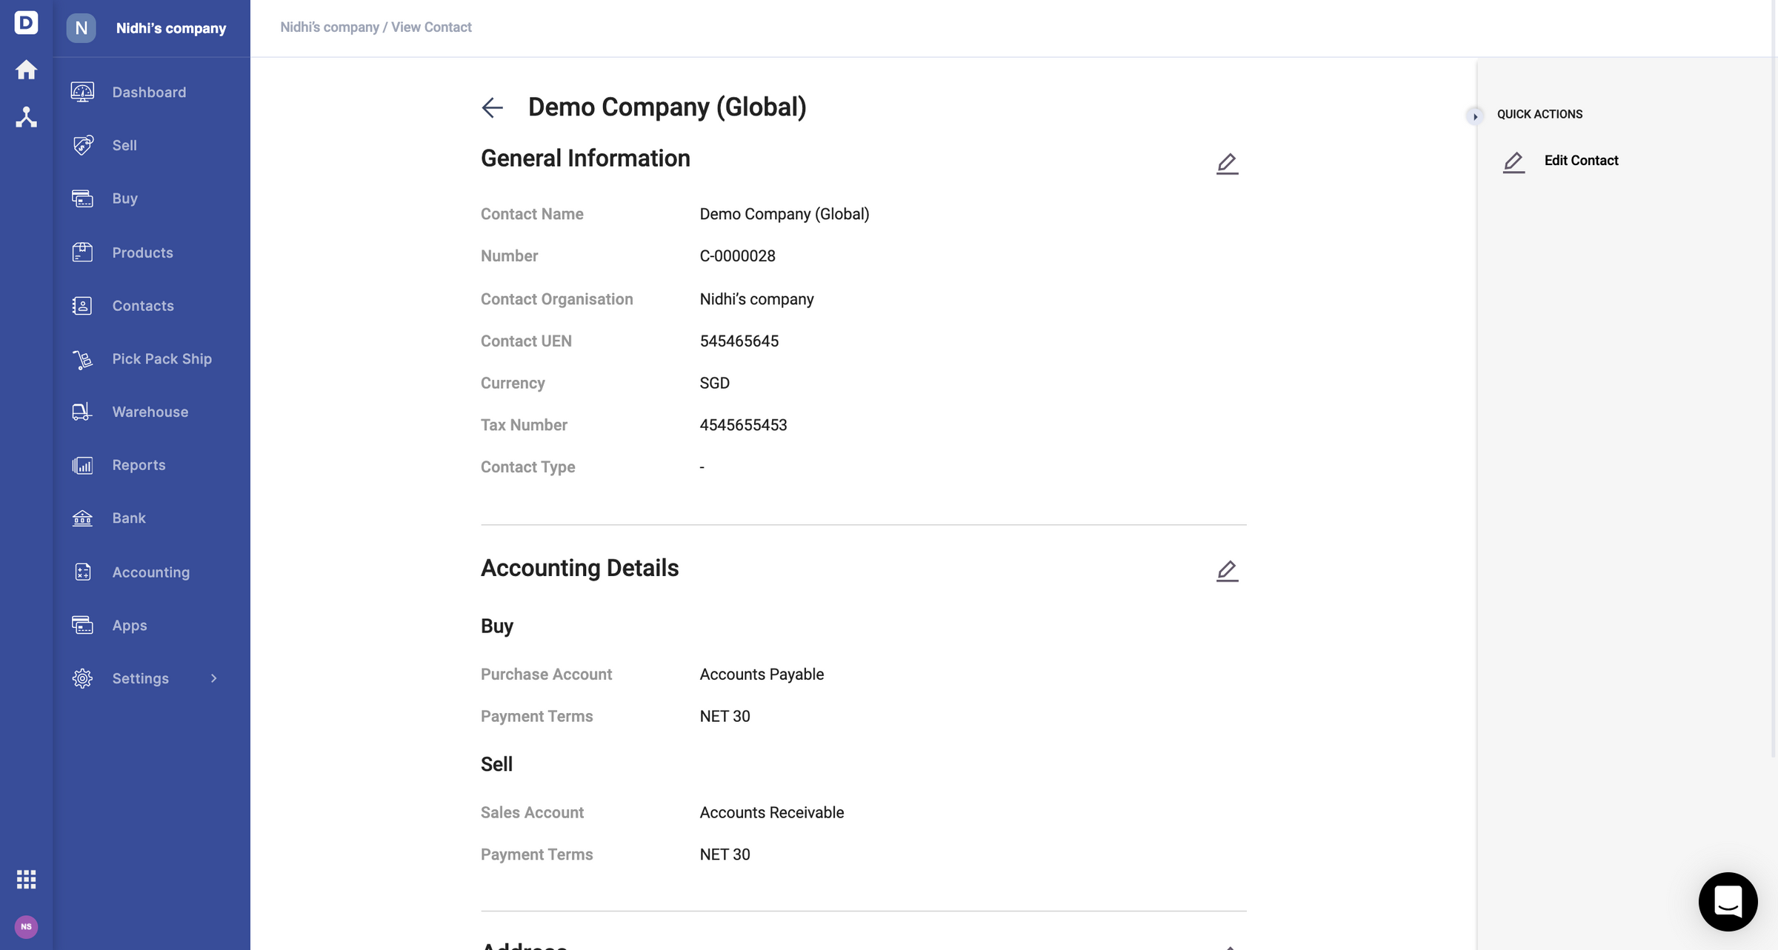Go to Reports via the sidebar icon
The height and width of the screenshot is (950, 1778).
[x=81, y=465]
